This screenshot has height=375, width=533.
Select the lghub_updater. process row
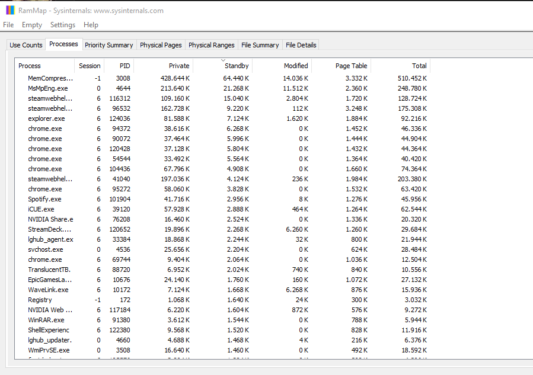coord(223,341)
